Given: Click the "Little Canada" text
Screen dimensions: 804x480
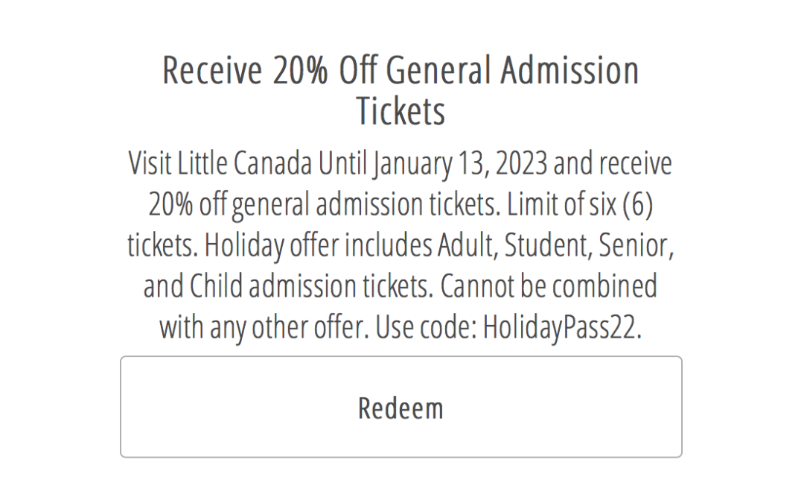Looking at the screenshot, I should click(x=245, y=163).
